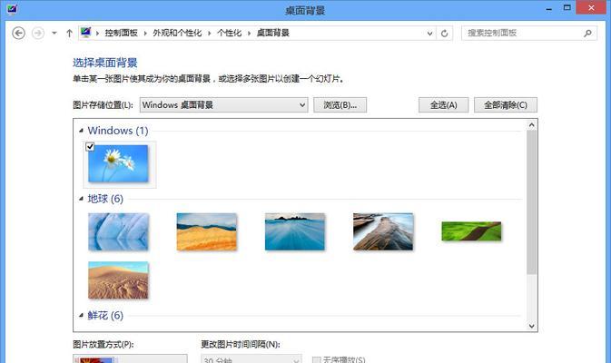The image size is (611, 363).
Task: Expand the chevron after 个性化 breadcrumb
Action: coord(249,34)
